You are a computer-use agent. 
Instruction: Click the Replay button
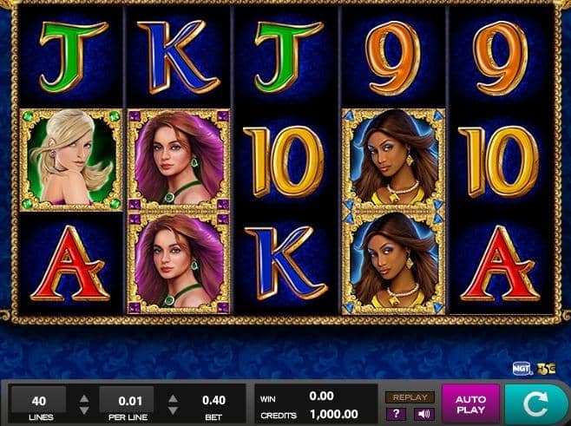tap(410, 397)
